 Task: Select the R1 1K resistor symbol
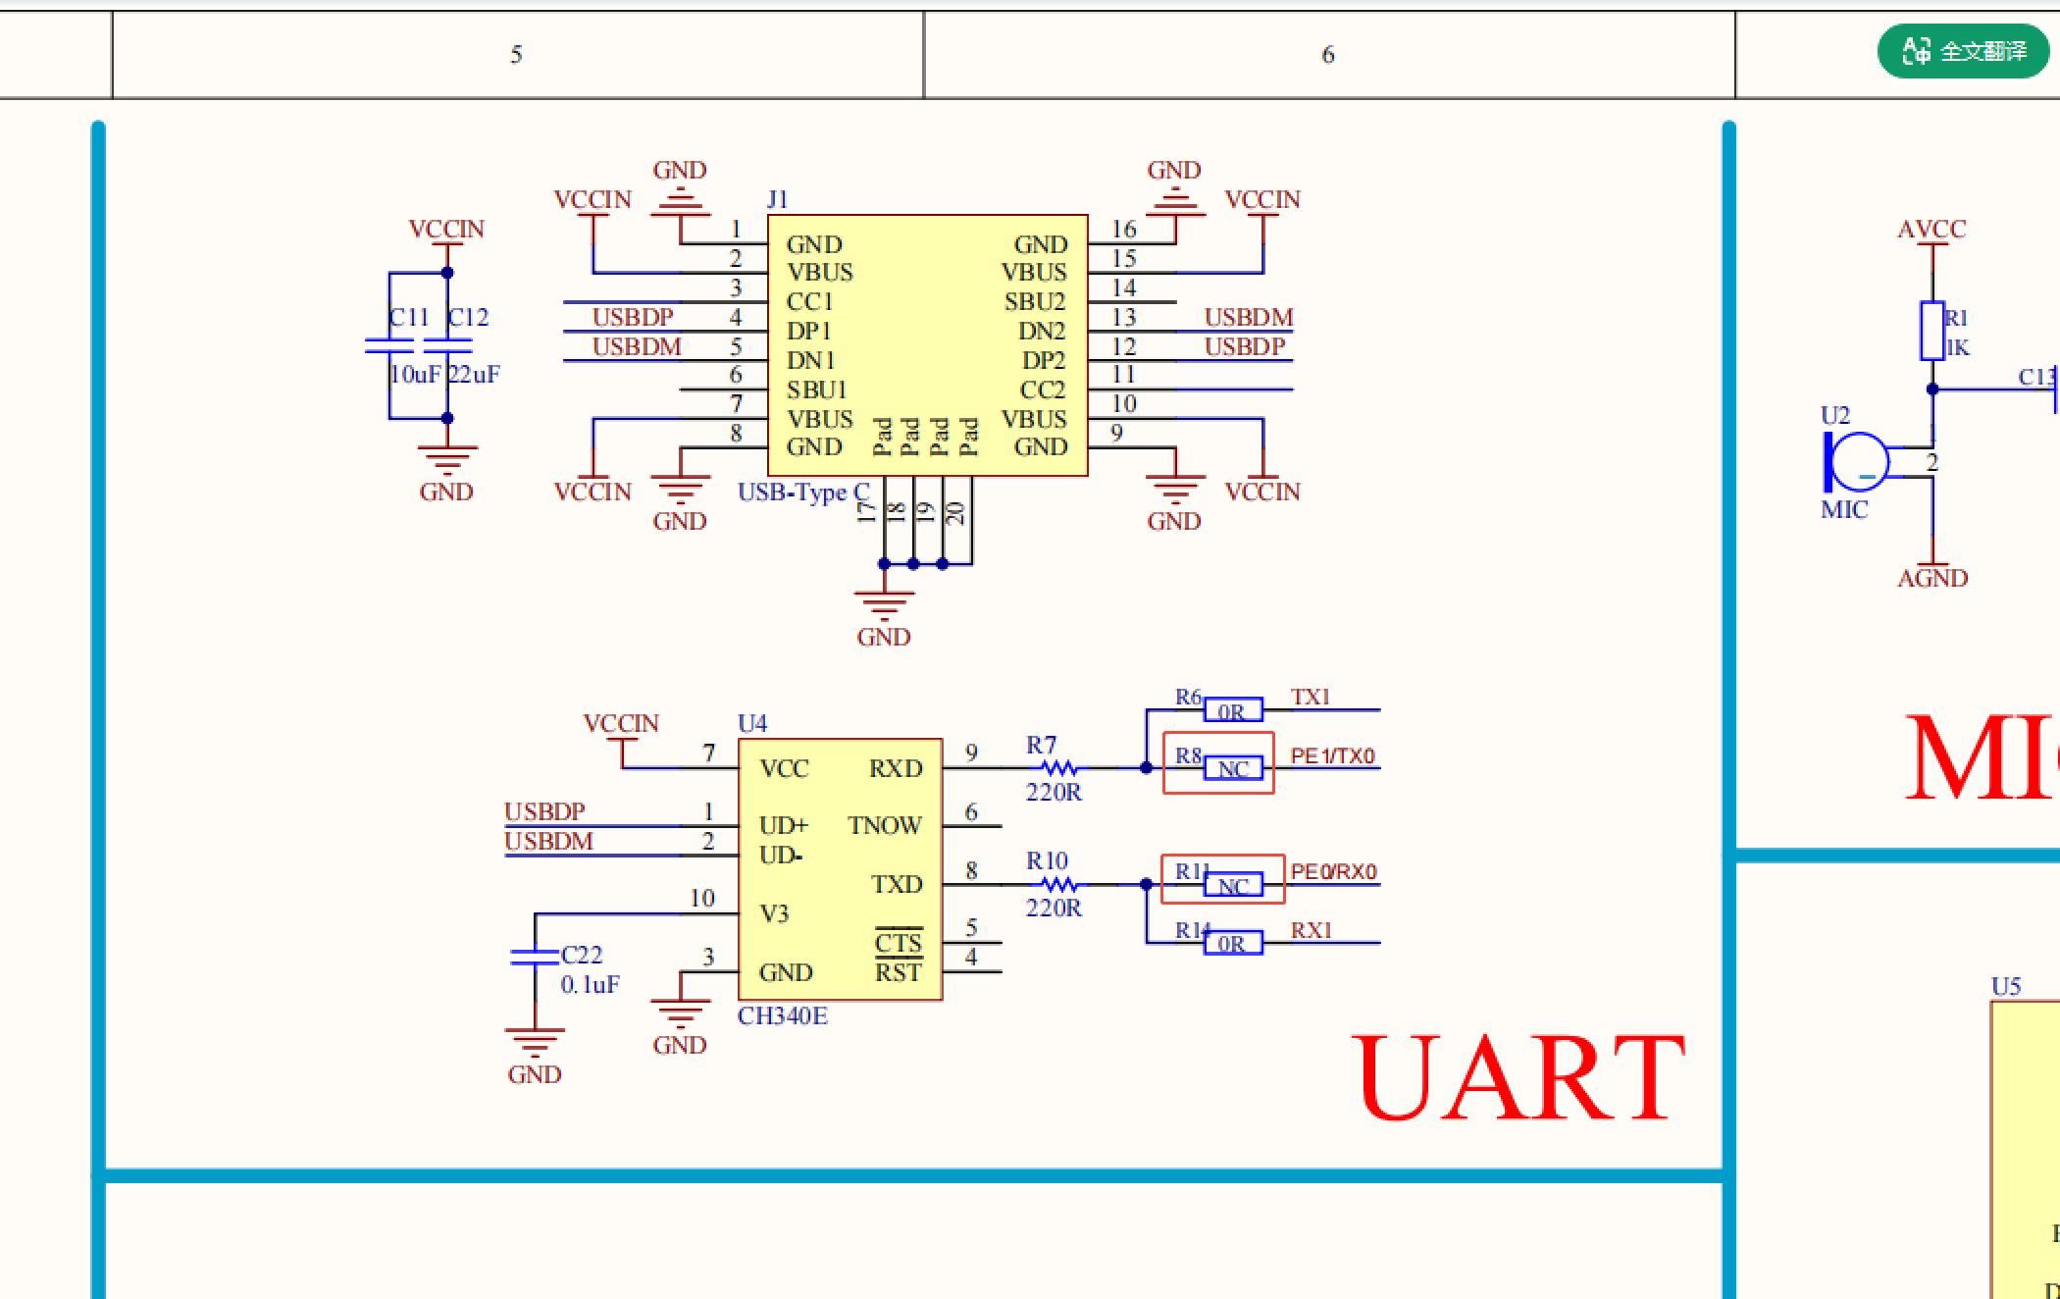(1931, 331)
